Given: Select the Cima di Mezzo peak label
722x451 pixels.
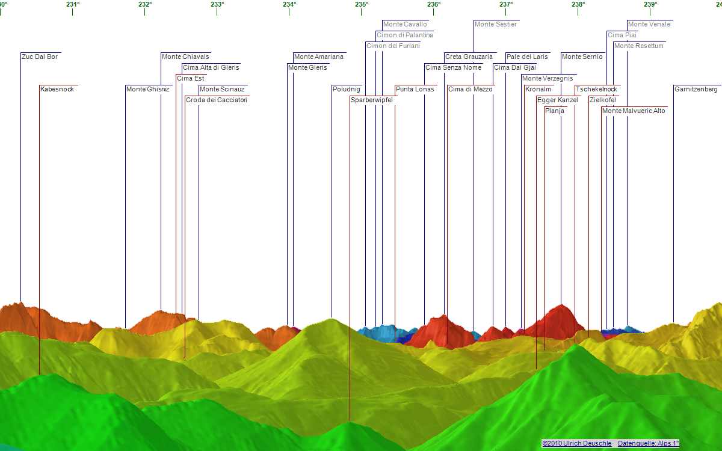Looking at the screenshot, I should [471, 88].
